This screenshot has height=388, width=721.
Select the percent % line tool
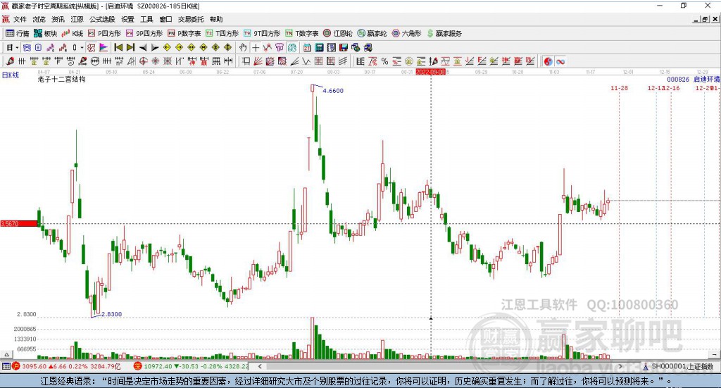(x=384, y=61)
